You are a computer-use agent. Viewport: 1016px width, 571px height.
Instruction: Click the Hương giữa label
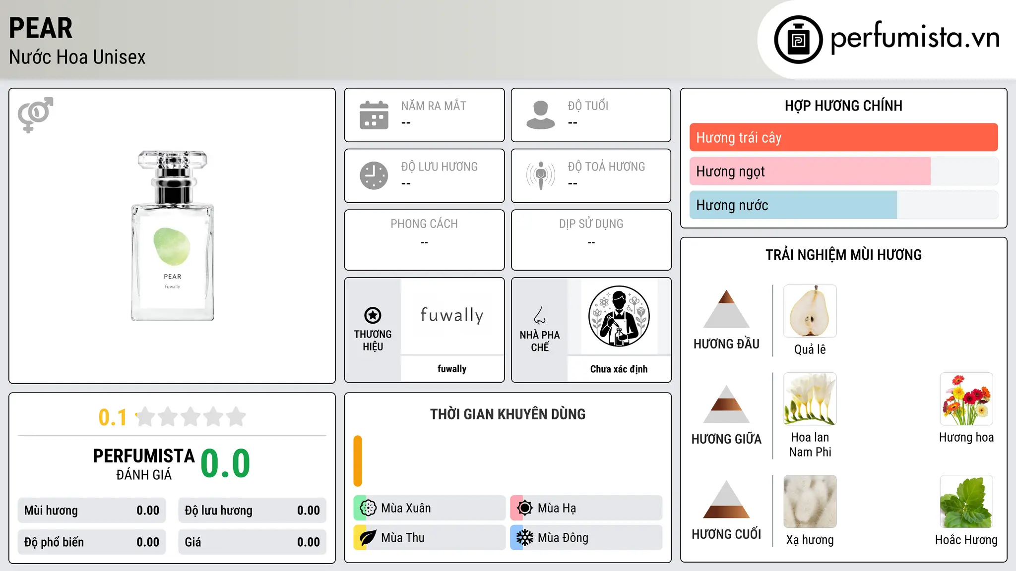(x=726, y=439)
